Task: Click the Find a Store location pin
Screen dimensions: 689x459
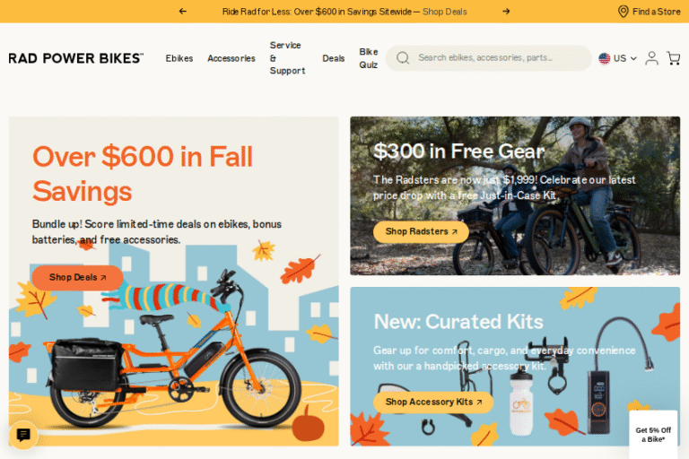Action: 624,12
